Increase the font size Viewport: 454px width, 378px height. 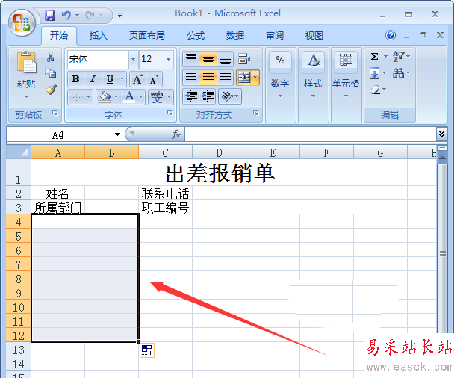point(137,79)
